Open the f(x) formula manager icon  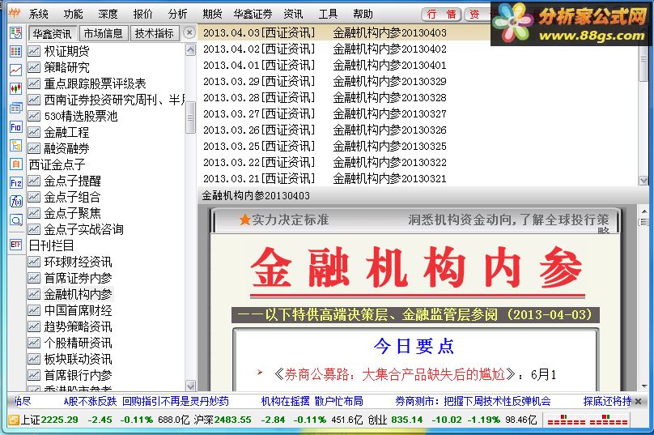tap(16, 202)
